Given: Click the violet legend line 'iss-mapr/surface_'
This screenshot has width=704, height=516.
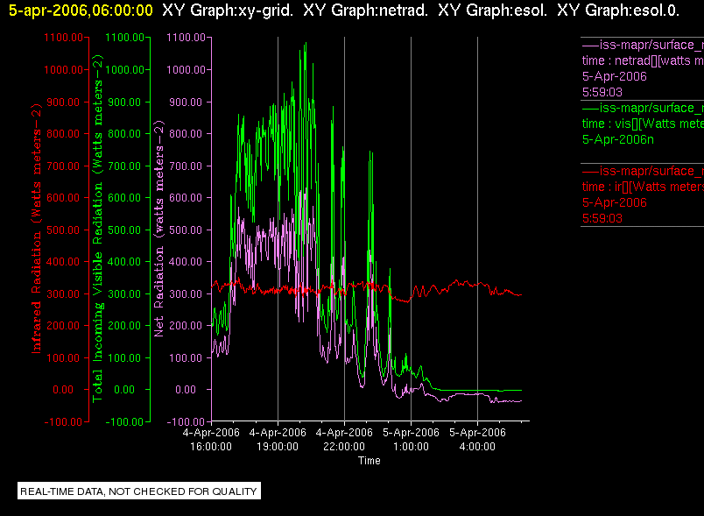Looking at the screenshot, I should [643, 45].
